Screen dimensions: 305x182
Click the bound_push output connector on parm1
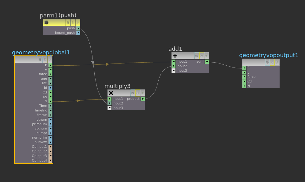pos(78,33)
